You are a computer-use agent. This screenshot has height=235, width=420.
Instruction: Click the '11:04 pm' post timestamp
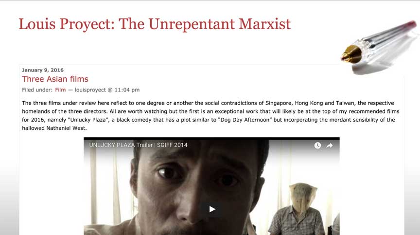click(x=127, y=90)
